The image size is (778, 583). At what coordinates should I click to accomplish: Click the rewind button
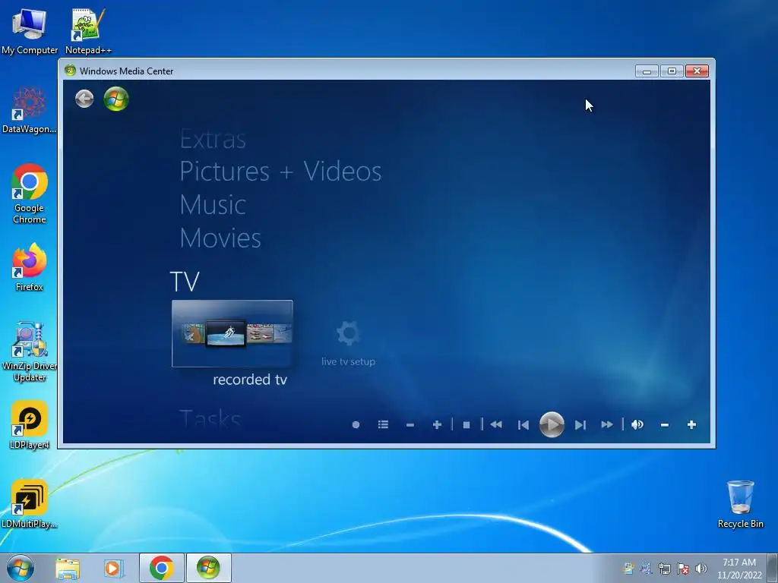coord(496,425)
